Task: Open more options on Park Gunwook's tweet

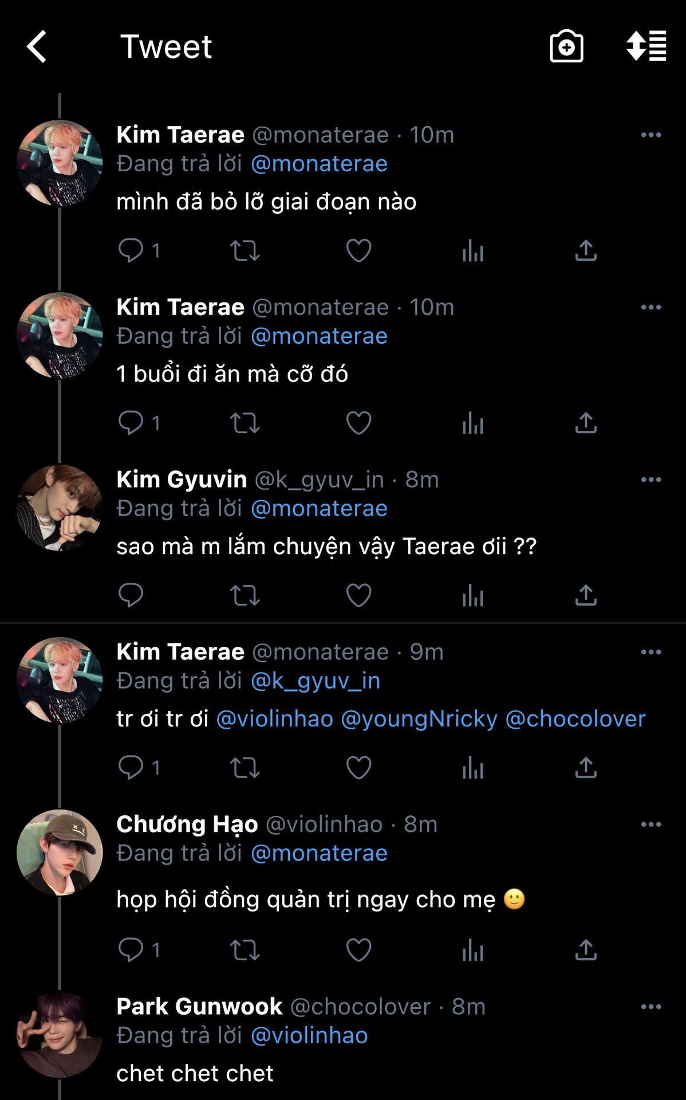Action: point(651,1007)
